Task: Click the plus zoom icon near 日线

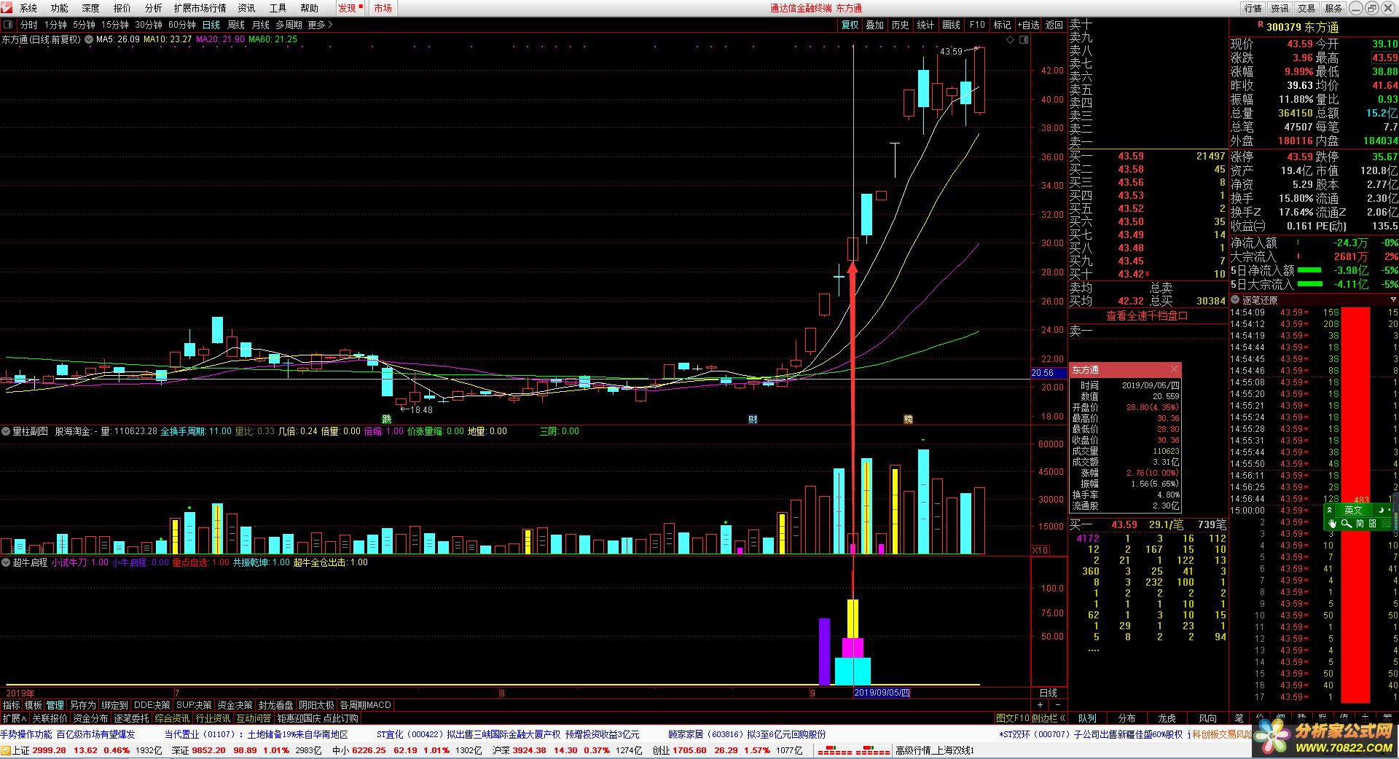Action: [x=1040, y=705]
